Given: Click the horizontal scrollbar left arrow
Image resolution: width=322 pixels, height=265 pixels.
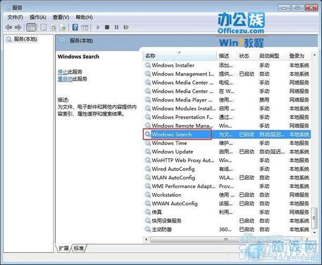Looking at the screenshot, I should 146,239.
